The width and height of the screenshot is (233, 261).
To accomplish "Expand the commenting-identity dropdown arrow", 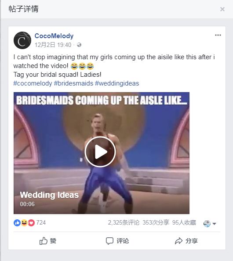I will [215, 224].
